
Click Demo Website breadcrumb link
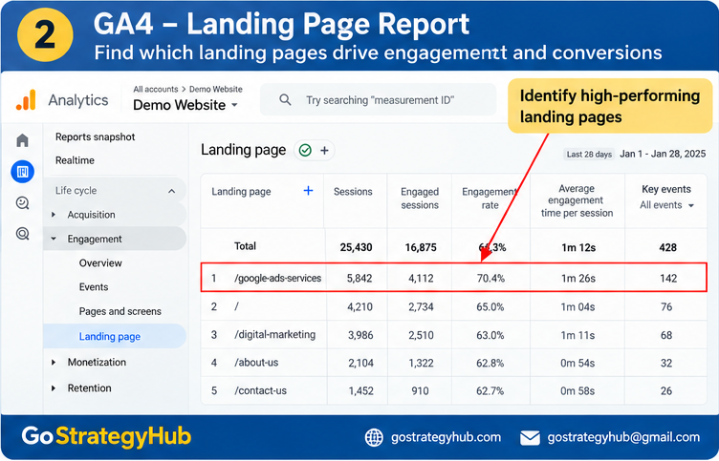tap(215, 90)
